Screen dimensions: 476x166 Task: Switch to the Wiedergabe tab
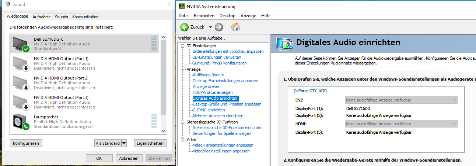pyautogui.click(x=18, y=16)
